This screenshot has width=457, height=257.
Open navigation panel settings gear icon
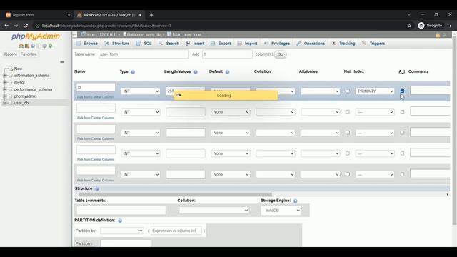pos(44,46)
